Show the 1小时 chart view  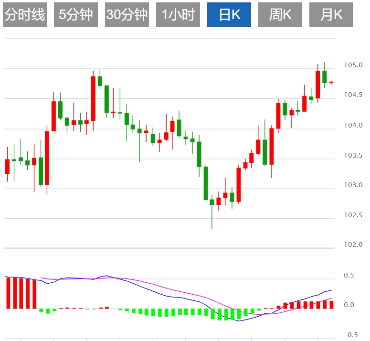[178, 15]
